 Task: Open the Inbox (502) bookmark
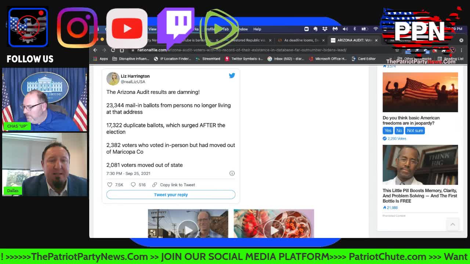pos(286,59)
